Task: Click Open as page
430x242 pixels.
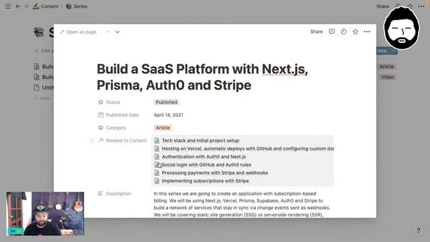Action: [79, 32]
